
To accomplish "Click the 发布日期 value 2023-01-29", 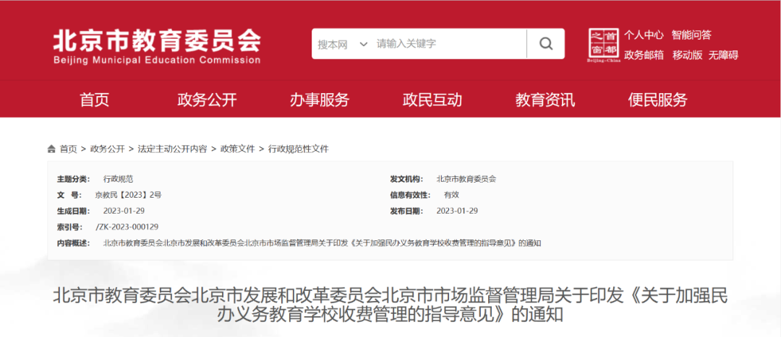I will coord(457,211).
